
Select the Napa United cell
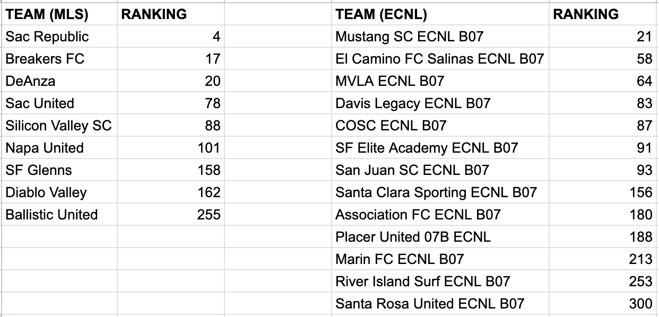pos(45,148)
